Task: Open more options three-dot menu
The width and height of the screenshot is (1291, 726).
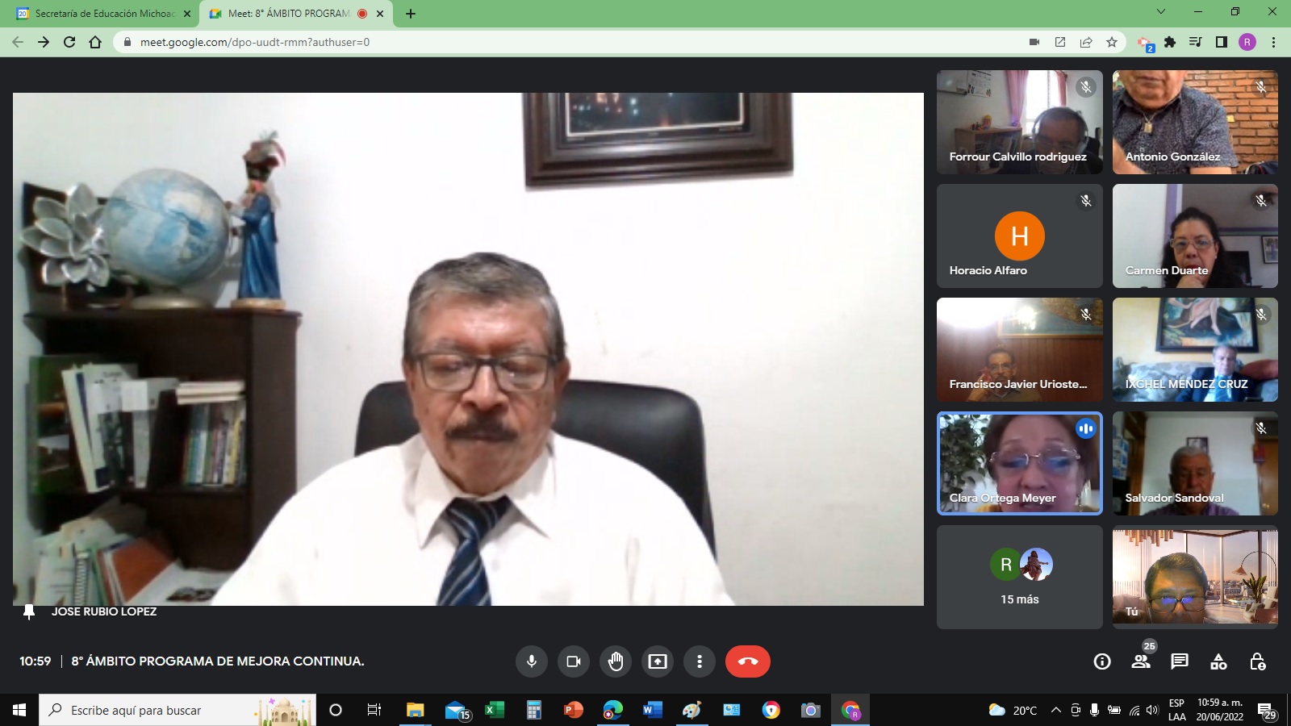Action: 700,661
